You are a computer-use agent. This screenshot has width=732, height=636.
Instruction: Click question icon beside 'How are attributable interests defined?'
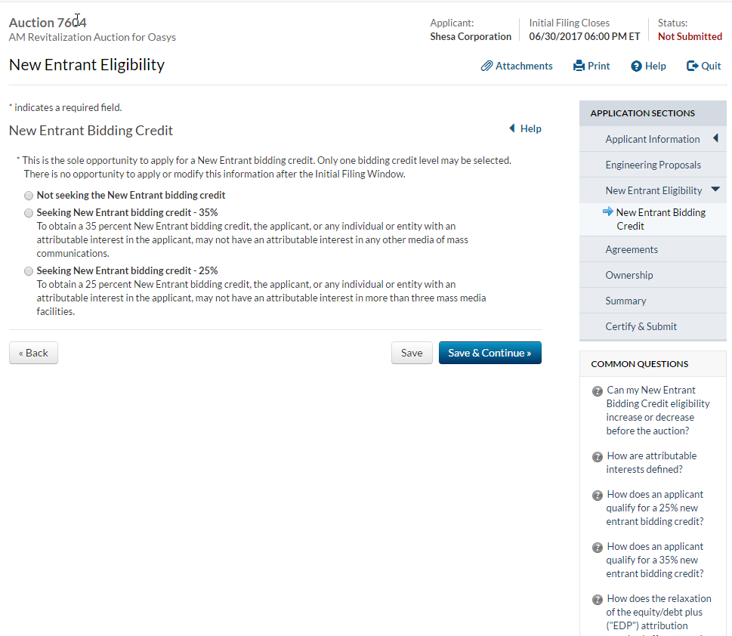(x=598, y=456)
